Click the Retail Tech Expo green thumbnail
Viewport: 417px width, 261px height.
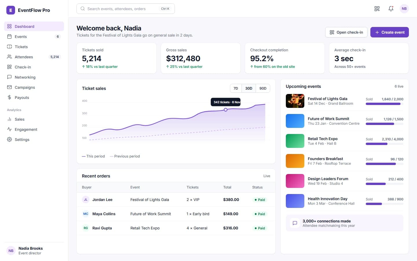click(x=295, y=141)
